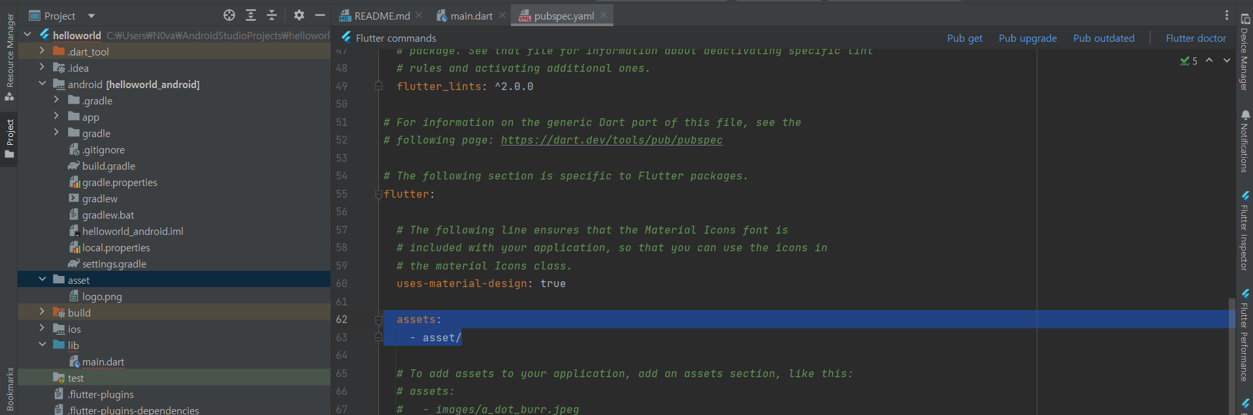Click Expand All in Project toolbar

coord(251,15)
